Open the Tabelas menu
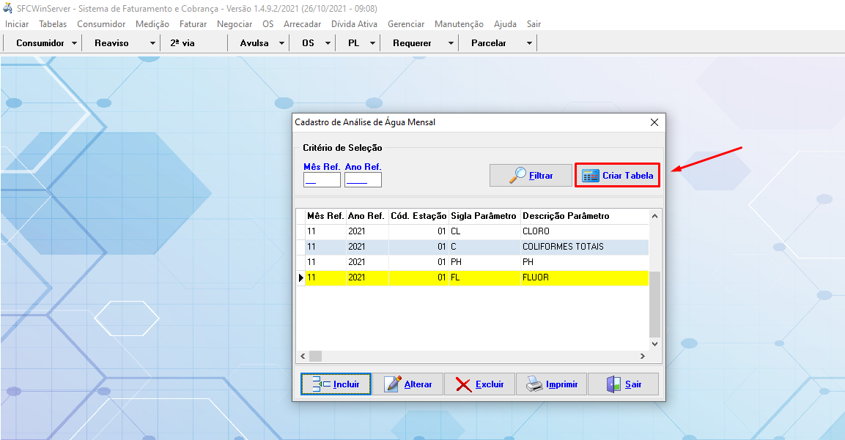 (x=53, y=24)
